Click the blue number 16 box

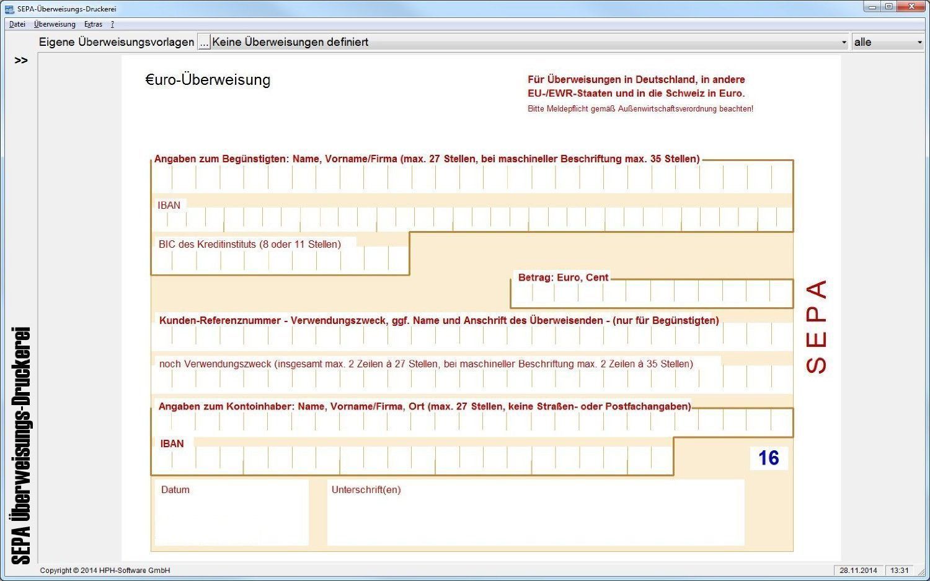[x=769, y=458]
